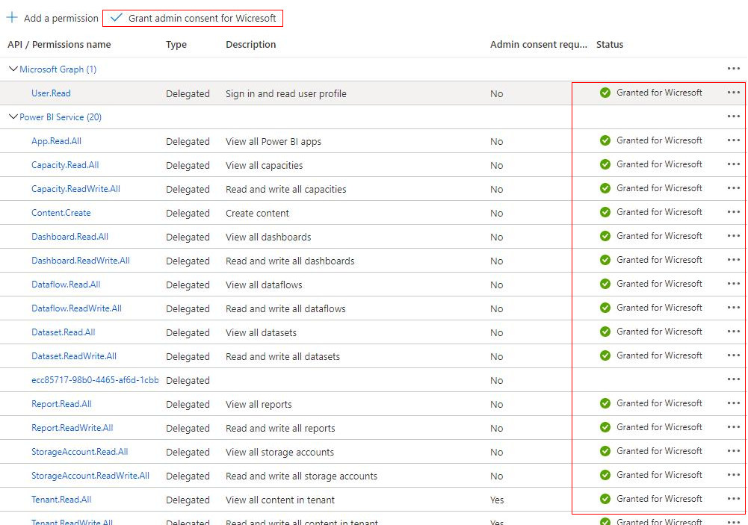The height and width of the screenshot is (525, 748).
Task: Click green granted check icon on User.Read row
Action: 605,93
